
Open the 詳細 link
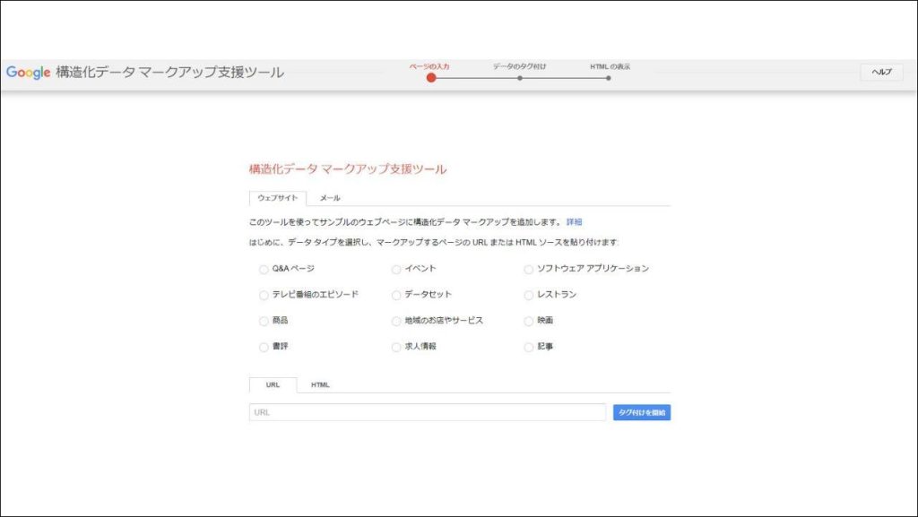click(x=574, y=221)
